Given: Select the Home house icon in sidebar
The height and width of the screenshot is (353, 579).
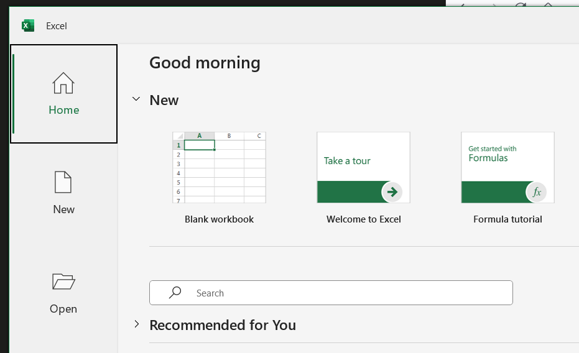Looking at the screenshot, I should point(63,83).
